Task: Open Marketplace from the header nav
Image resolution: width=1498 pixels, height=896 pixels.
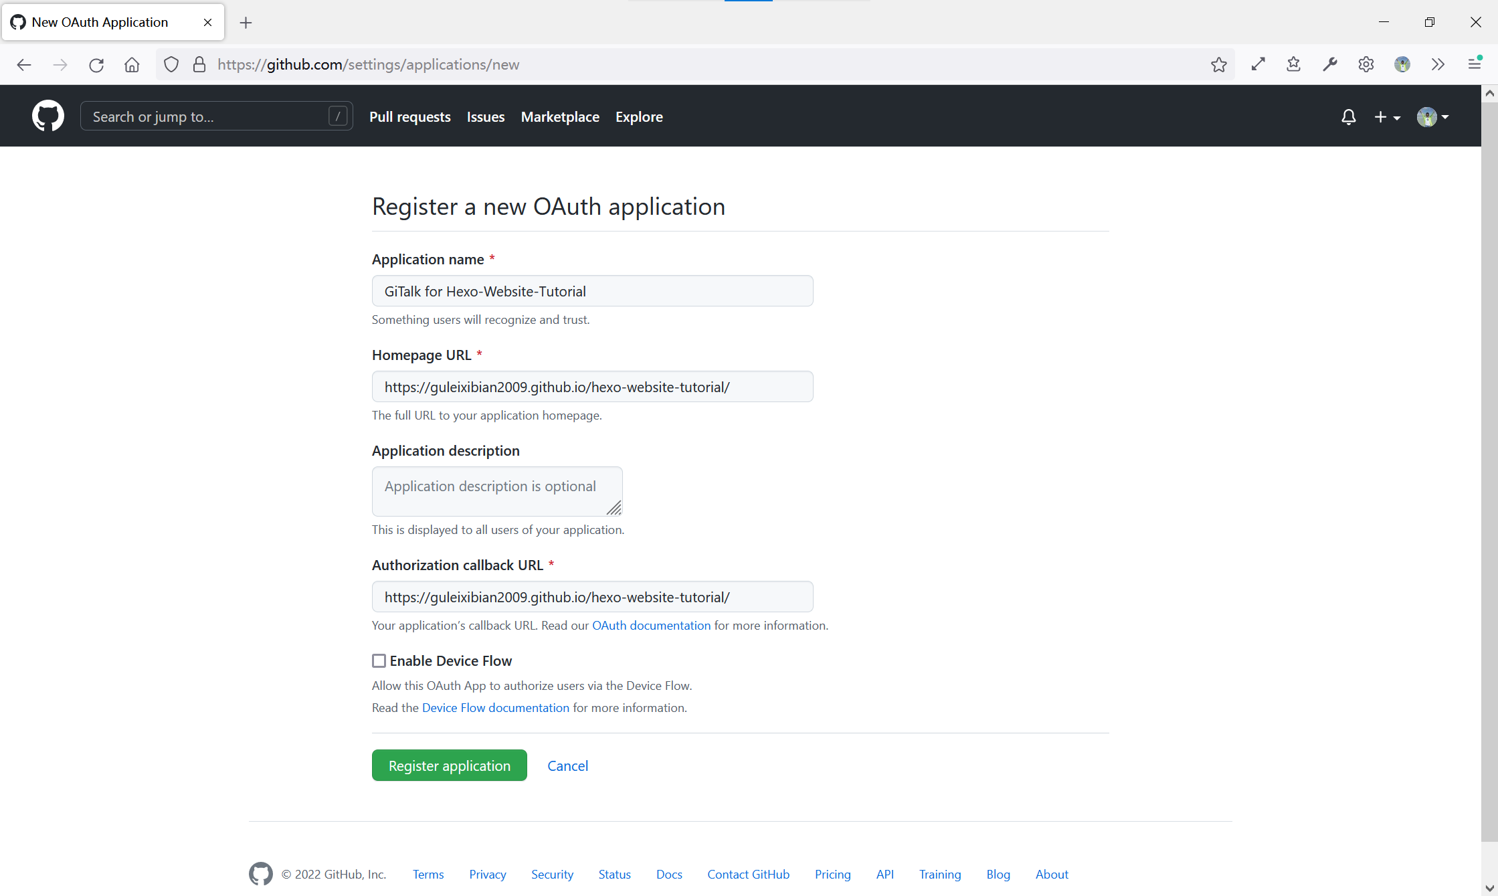Action: (560, 117)
